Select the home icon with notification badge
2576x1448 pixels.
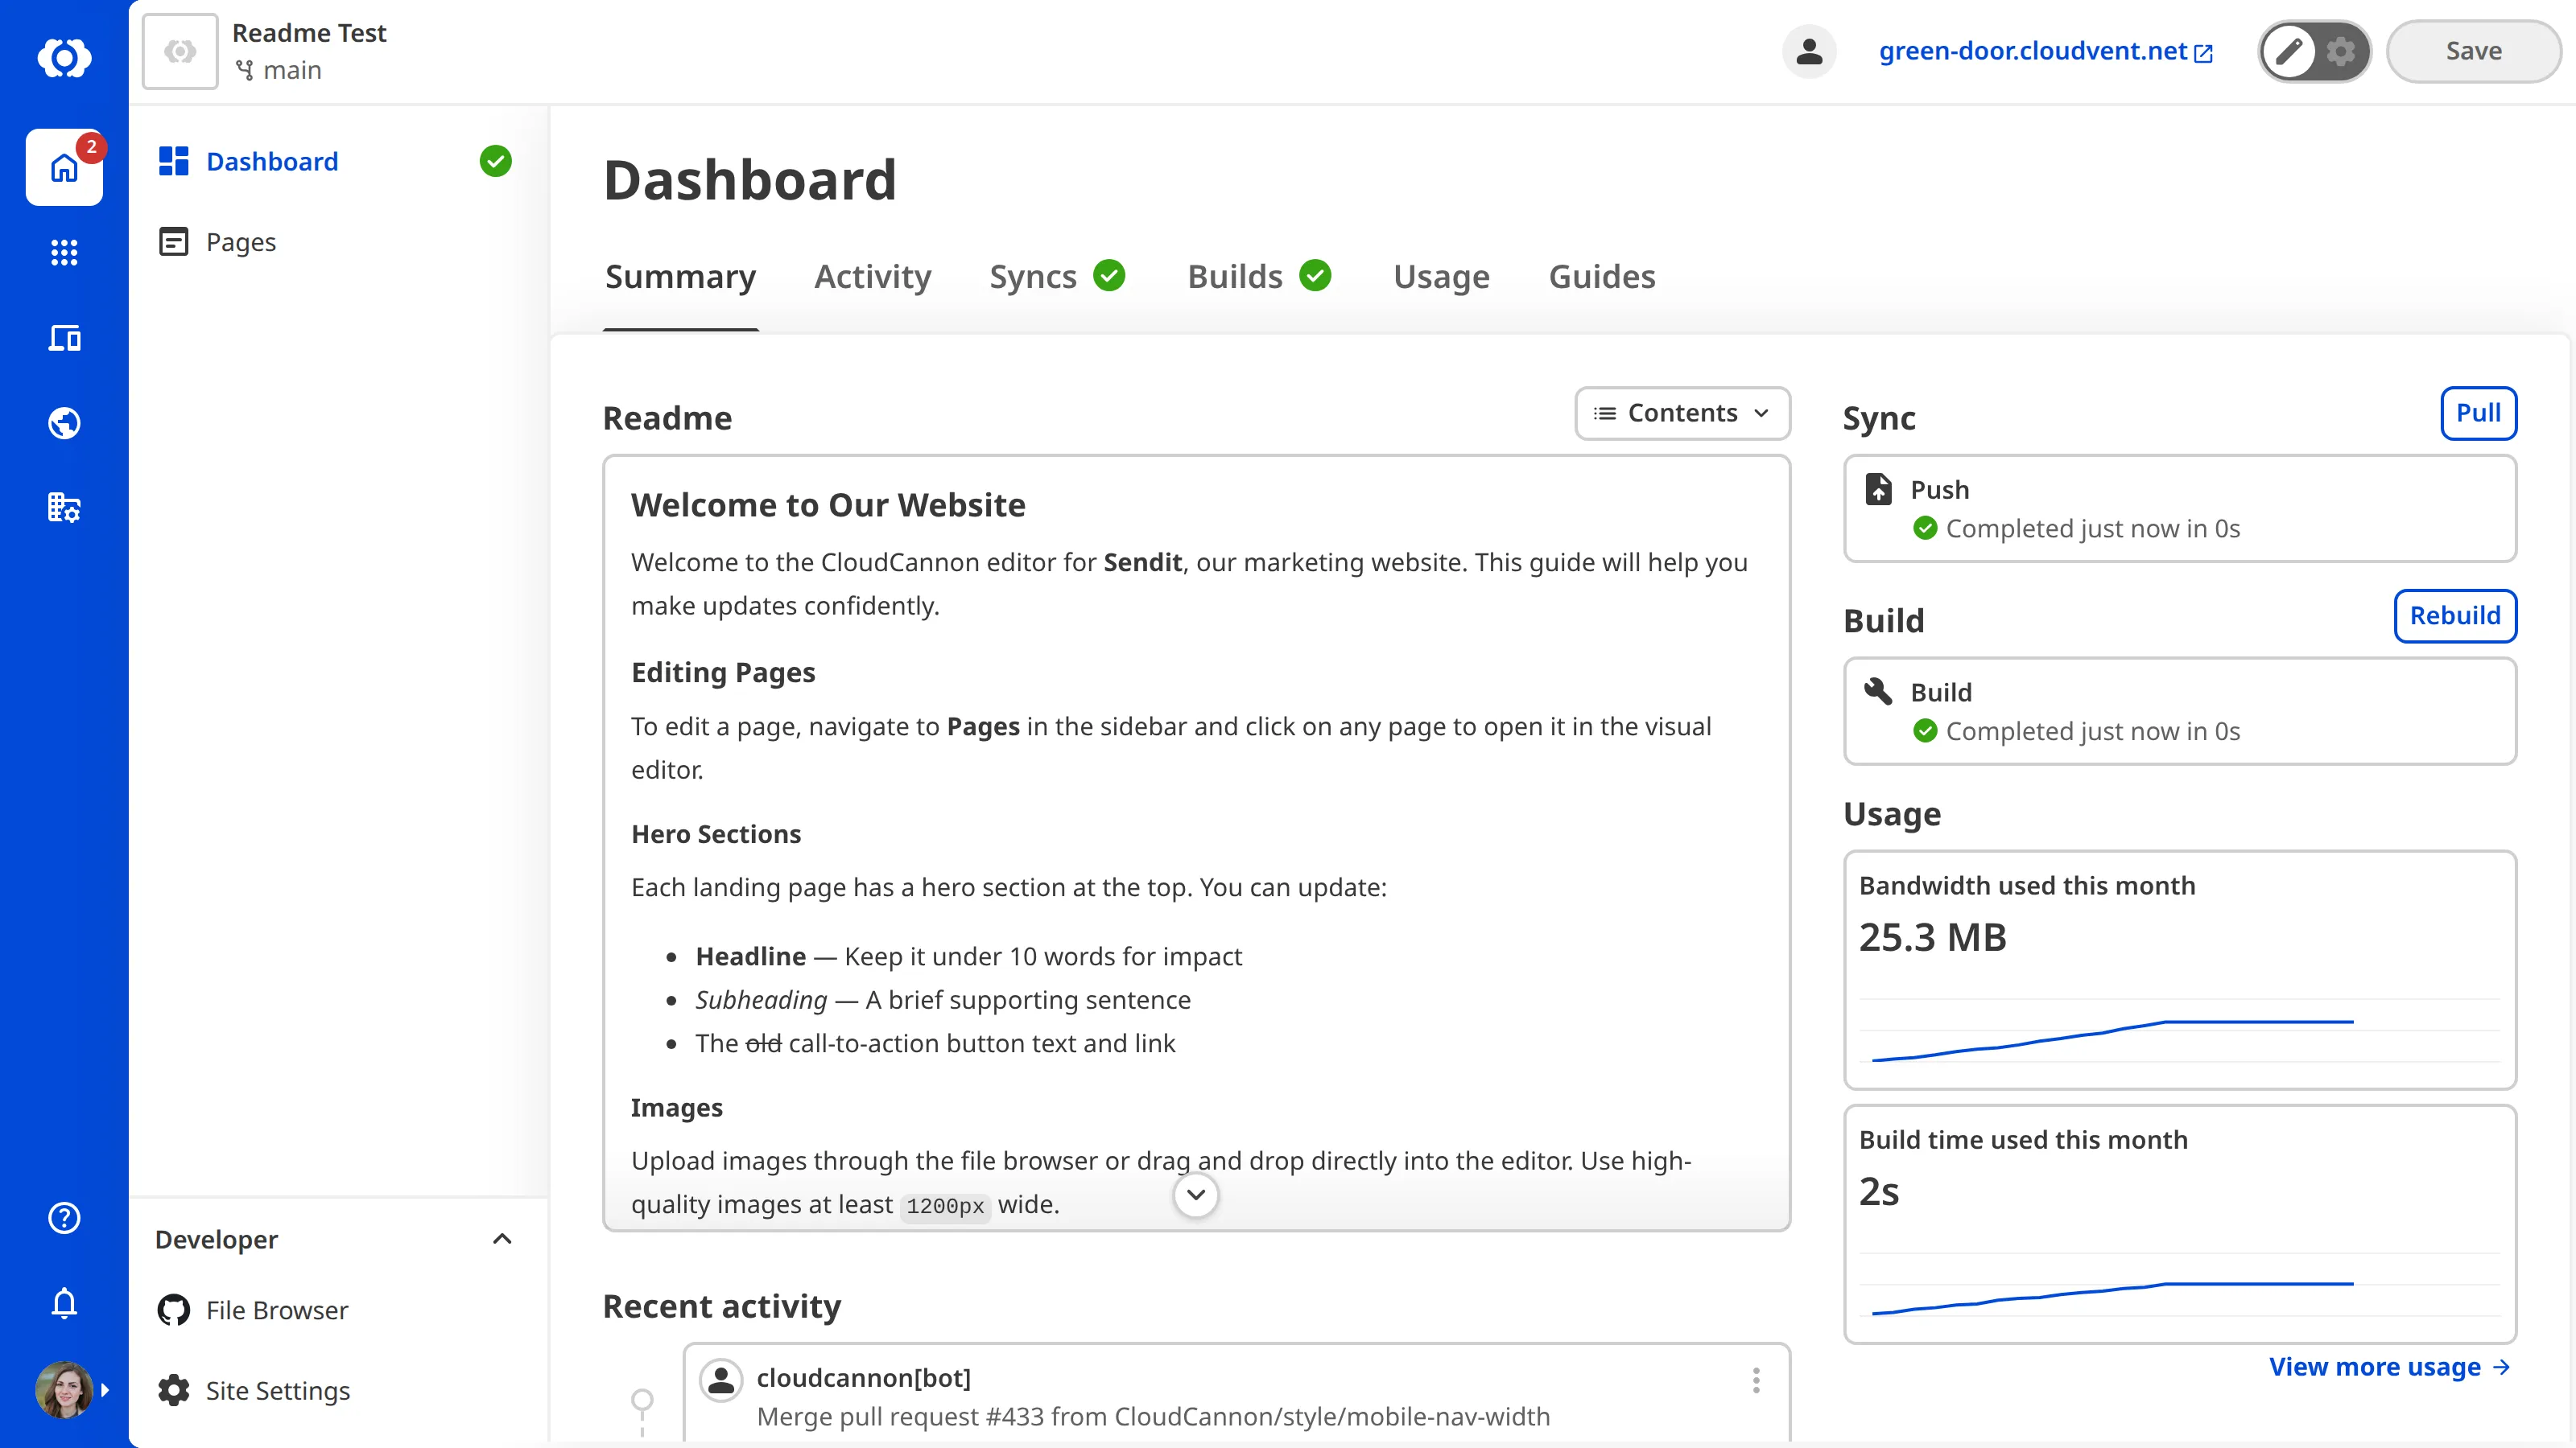pyautogui.click(x=64, y=167)
